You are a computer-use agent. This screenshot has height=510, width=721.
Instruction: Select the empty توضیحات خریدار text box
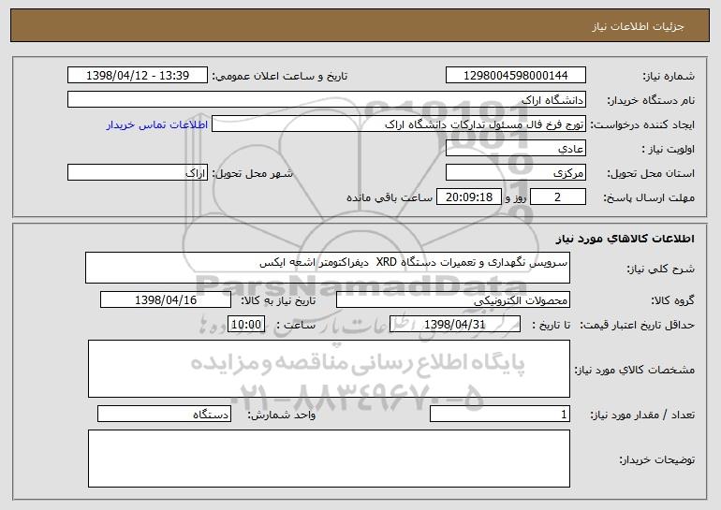[x=329, y=459]
